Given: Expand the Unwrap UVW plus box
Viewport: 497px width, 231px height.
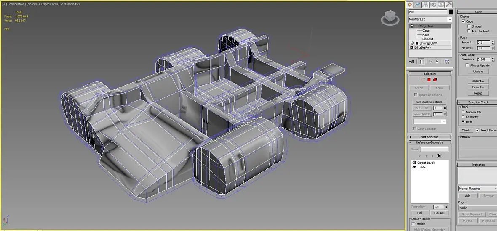Looking at the screenshot, I should [x=417, y=43].
